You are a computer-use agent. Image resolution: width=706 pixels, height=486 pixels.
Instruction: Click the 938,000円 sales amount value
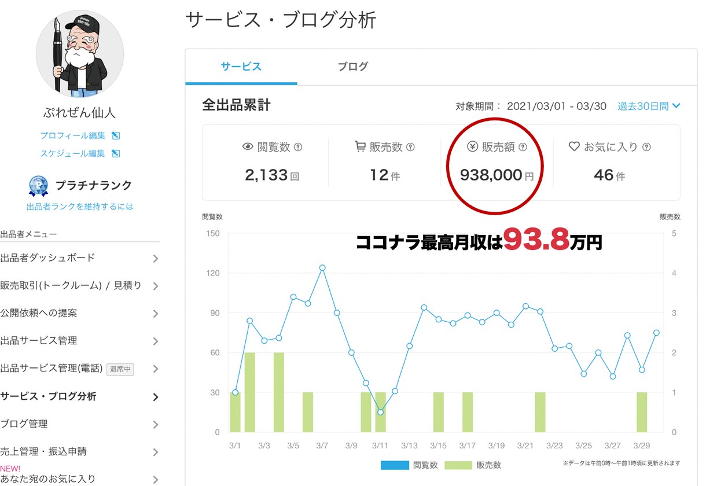(497, 175)
